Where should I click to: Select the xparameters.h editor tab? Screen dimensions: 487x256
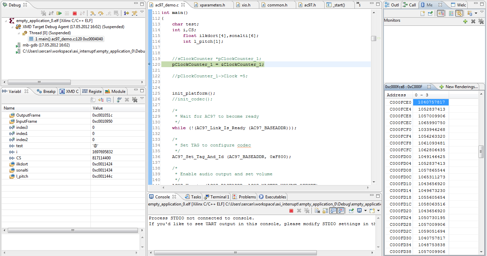tap(212, 5)
